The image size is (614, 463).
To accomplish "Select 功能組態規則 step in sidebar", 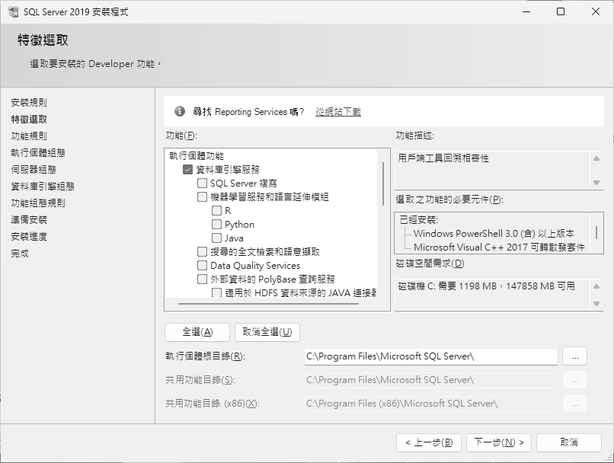I will pyautogui.click(x=38, y=203).
